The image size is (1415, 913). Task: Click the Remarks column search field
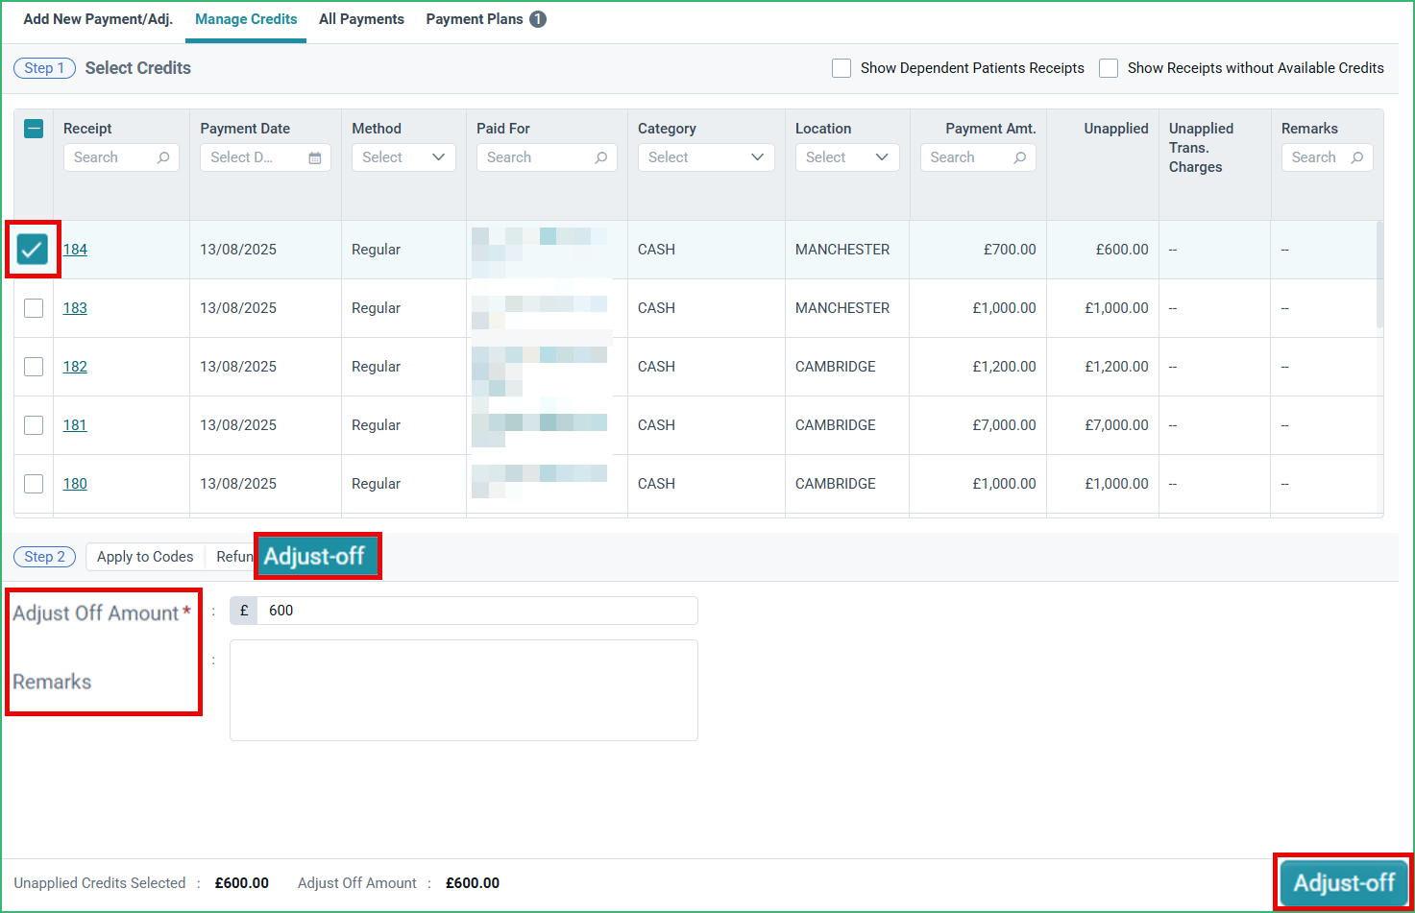(x=1328, y=157)
